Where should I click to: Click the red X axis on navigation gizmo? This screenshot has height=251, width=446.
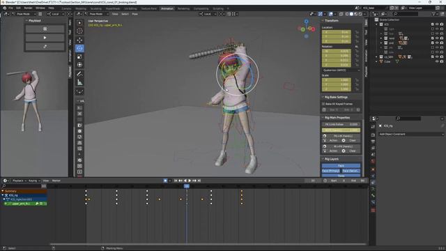coord(313,29)
